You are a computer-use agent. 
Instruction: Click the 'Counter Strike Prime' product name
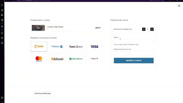55,27
